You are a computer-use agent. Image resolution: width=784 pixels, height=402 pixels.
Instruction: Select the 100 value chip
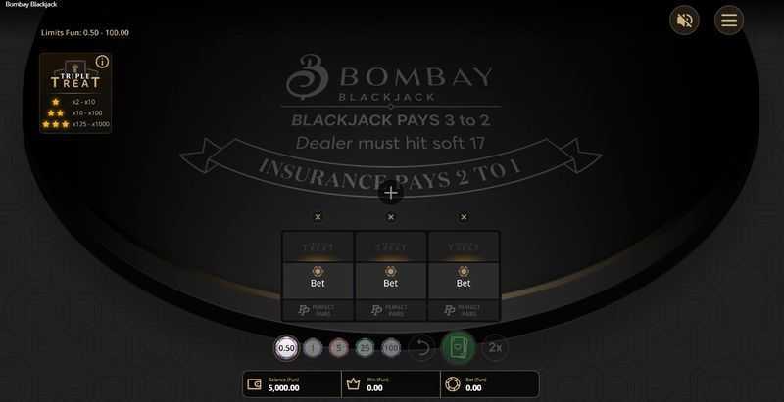(x=391, y=348)
